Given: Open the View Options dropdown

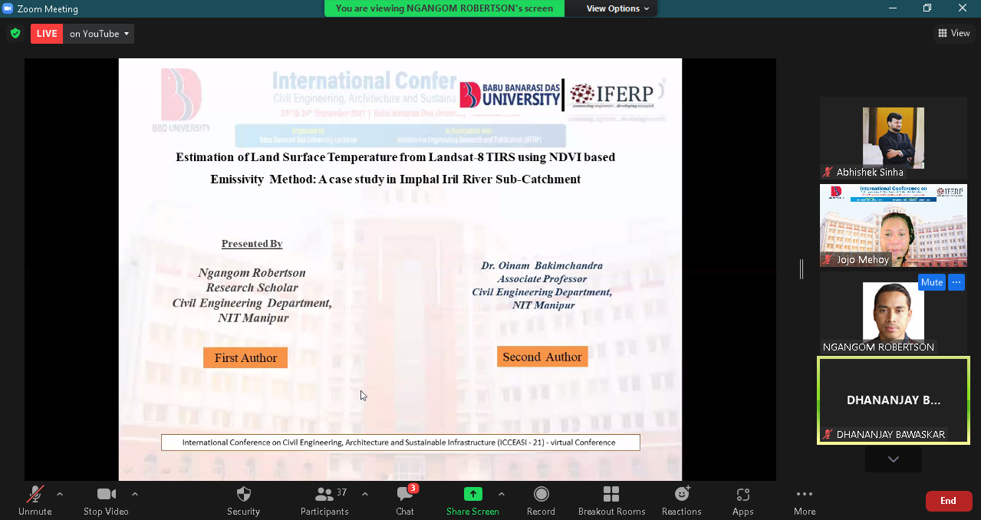Looking at the screenshot, I should (618, 8).
